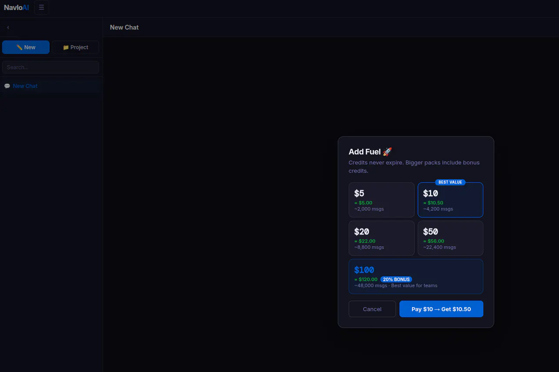
Task: Select the $10 best value pack
Action: click(450, 200)
